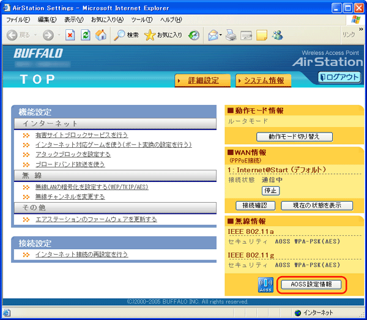Open 無線チャンネルを変更する link
367x320 pixels.
[x=70, y=197]
